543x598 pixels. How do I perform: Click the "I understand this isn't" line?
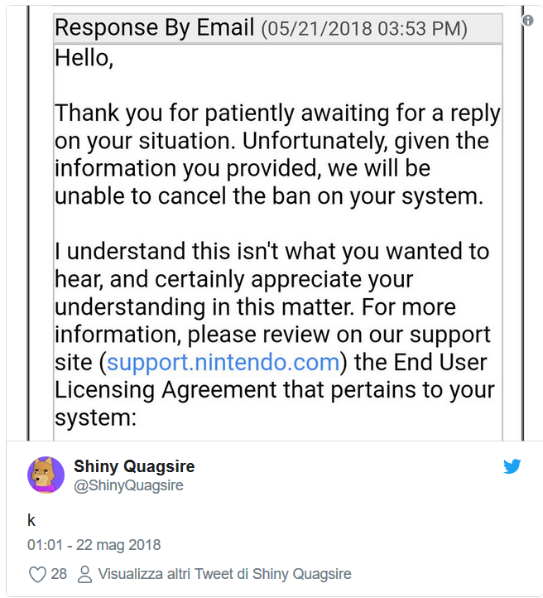point(271,251)
